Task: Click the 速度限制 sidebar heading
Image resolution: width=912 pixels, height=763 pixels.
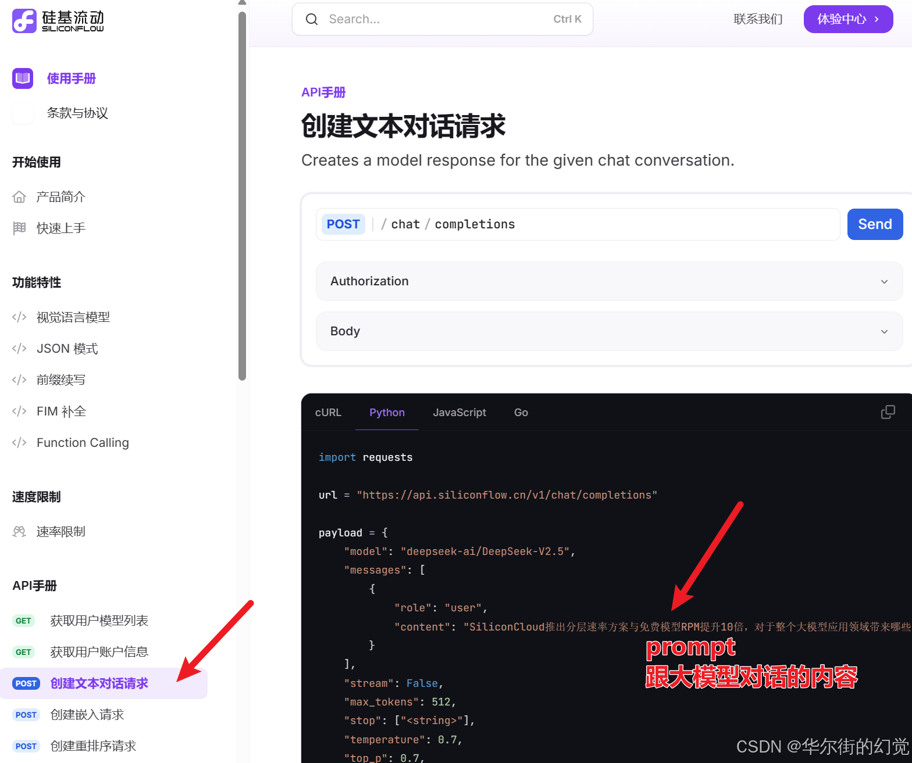Action: (x=36, y=497)
